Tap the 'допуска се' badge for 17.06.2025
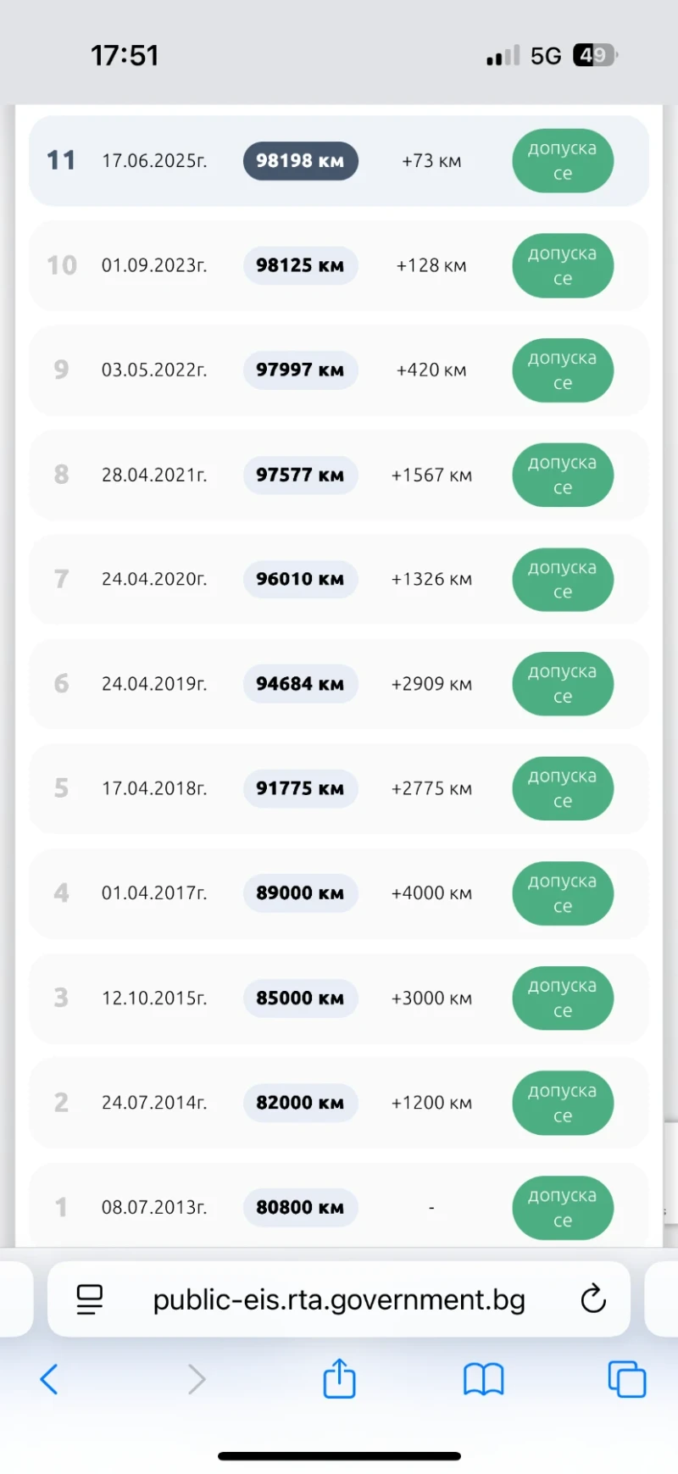Screen dimensions: 678x1474 tap(562, 161)
